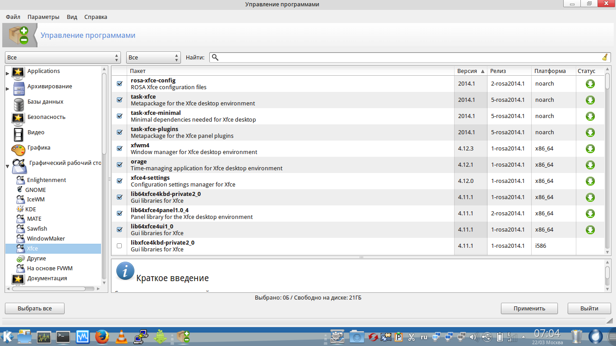Launch VLC media player from the taskbar
Image resolution: width=616 pixels, height=346 pixels.
pyautogui.click(x=121, y=337)
